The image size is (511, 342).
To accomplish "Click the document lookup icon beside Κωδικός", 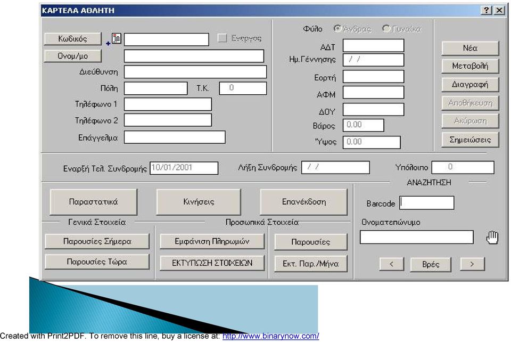I will pyautogui.click(x=116, y=38).
